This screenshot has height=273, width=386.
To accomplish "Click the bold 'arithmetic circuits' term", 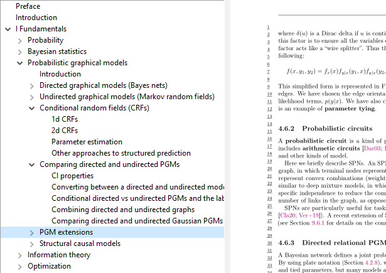I will tap(331, 149).
